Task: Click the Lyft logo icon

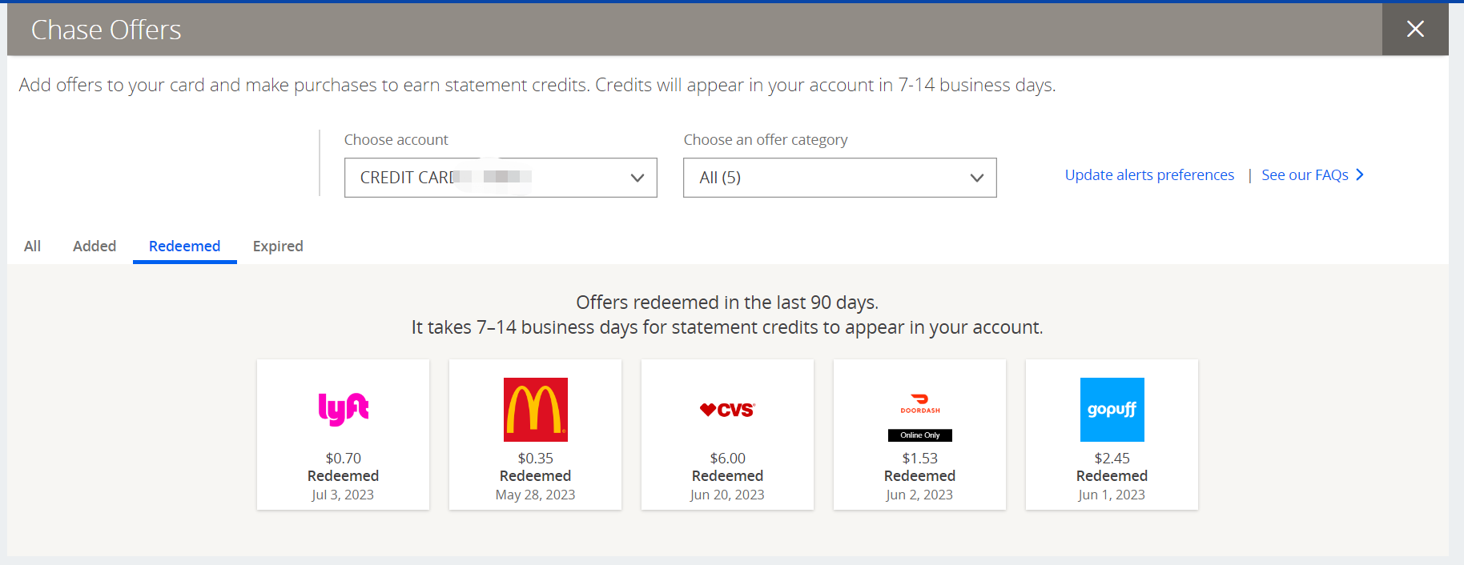Action: [x=344, y=409]
